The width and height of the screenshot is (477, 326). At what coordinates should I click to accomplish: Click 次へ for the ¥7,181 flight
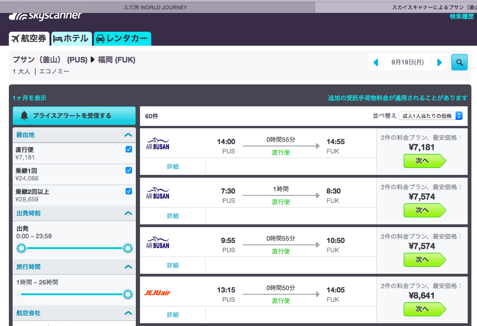tap(424, 161)
